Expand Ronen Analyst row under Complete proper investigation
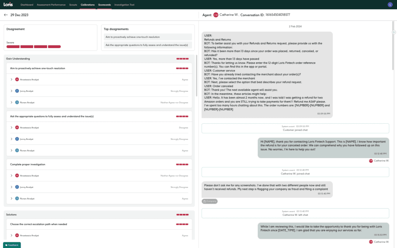397x248 pixels. click(12, 198)
